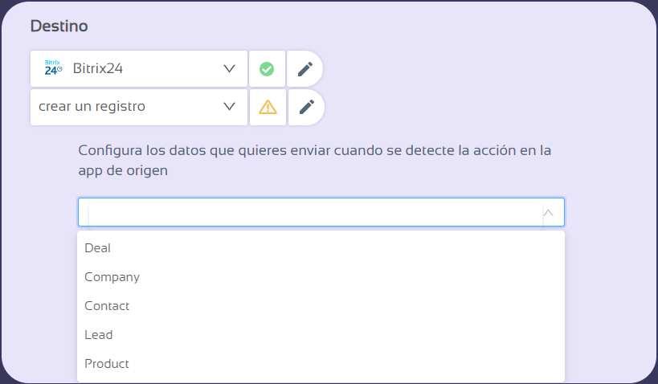This screenshot has height=384, width=658.
Task: Click blank lavender area right of Destino heading
Action: 362,26
